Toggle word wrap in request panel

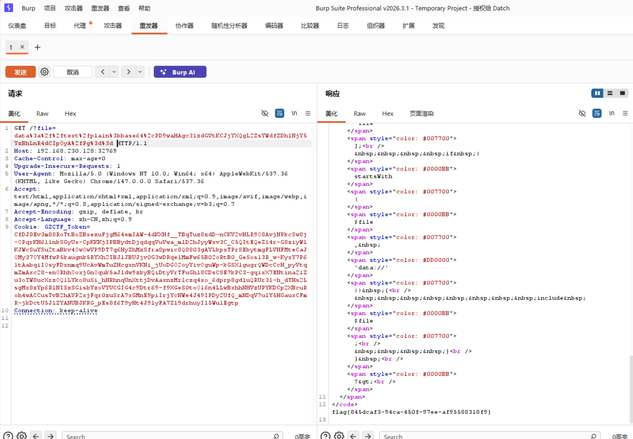(x=280, y=113)
